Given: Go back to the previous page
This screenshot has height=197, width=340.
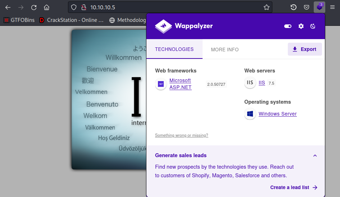Looking at the screenshot, I should (x=8, y=7).
